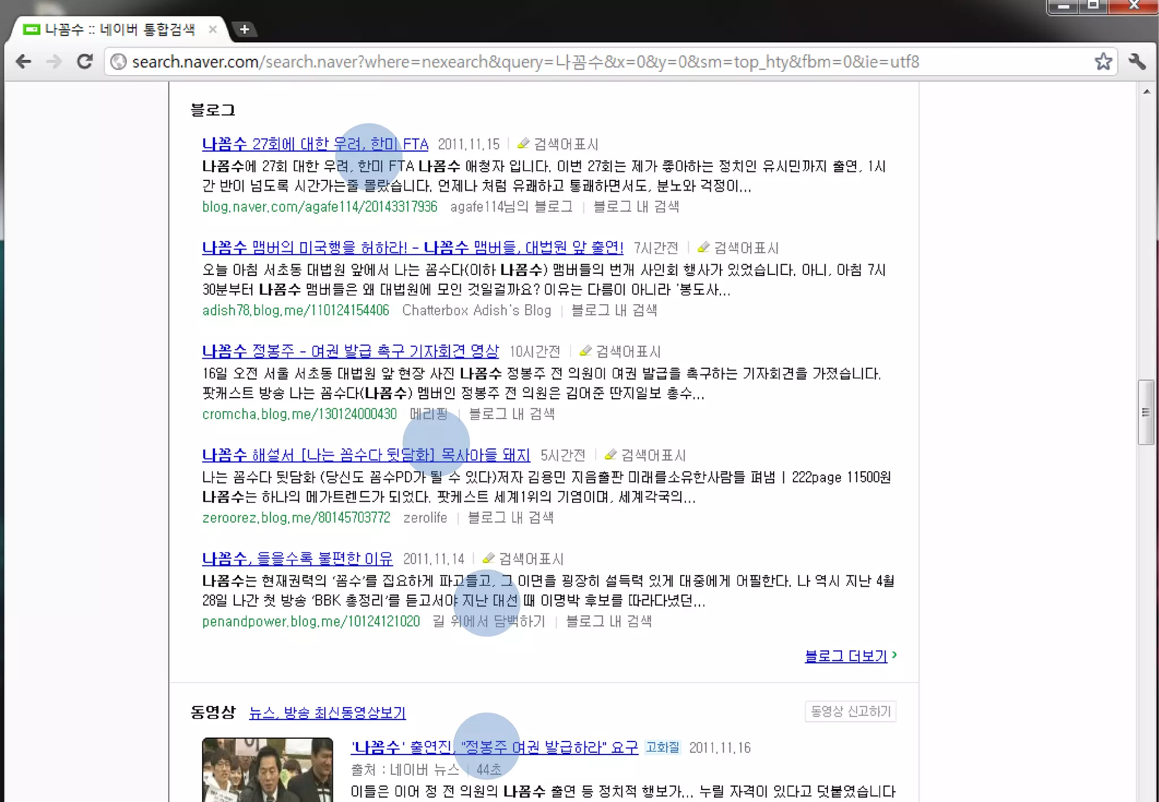1159x802 pixels.
Task: Select the 나꼼수 네이버 통합검색 tab
Action: [x=119, y=29]
